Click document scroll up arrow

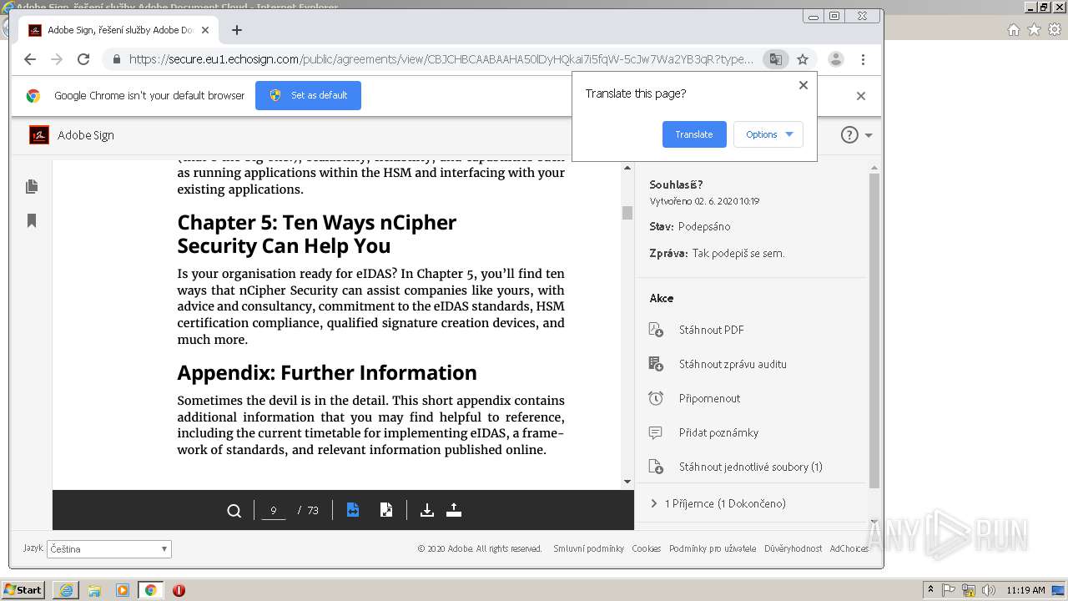627,169
